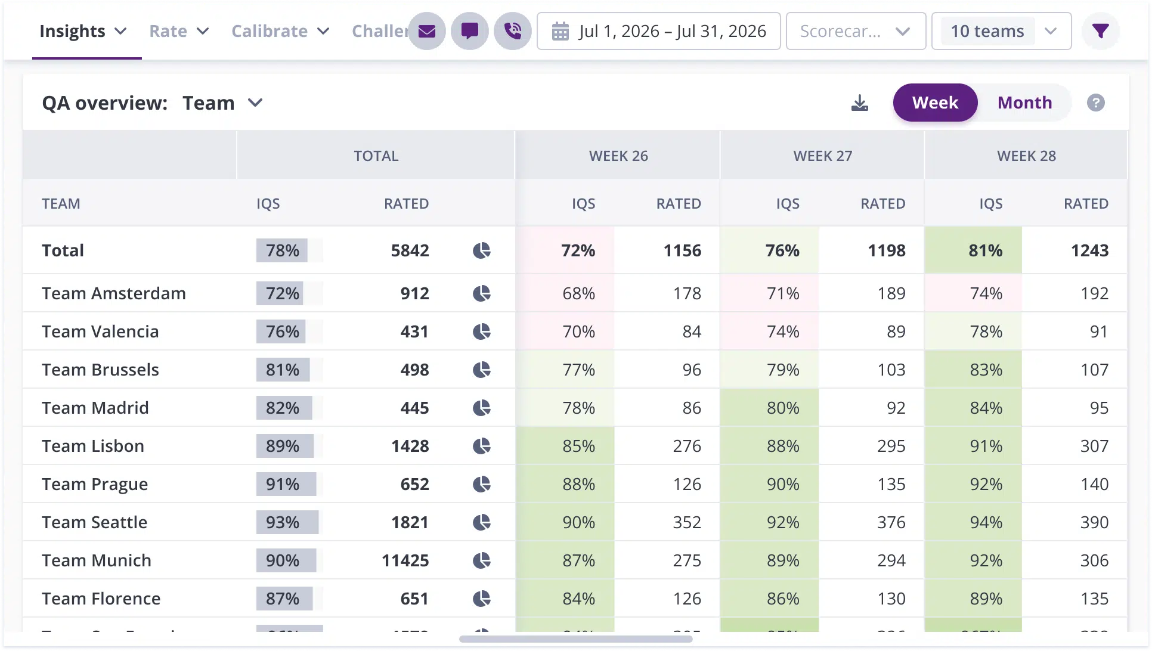
Task: Open the Calibrate menu
Action: coord(280,31)
